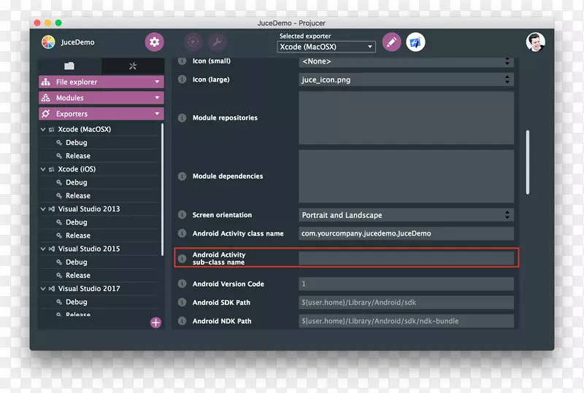Select Release under Xcode (MacOSX)
Image resolution: width=584 pixels, height=393 pixels.
pyautogui.click(x=78, y=156)
